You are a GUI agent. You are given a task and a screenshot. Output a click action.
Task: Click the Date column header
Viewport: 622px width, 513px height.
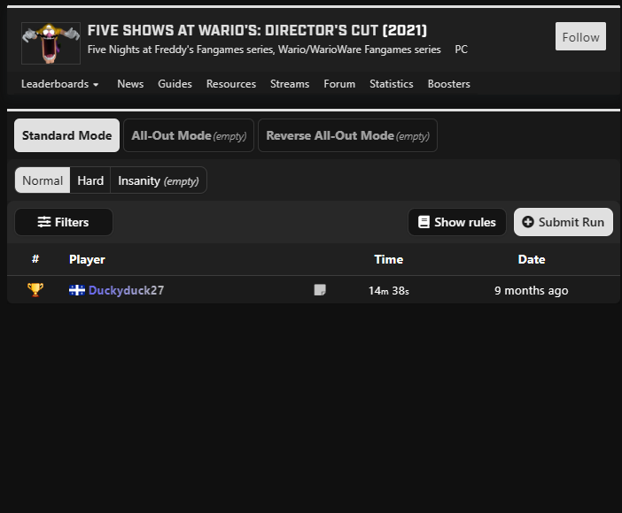pyautogui.click(x=531, y=259)
